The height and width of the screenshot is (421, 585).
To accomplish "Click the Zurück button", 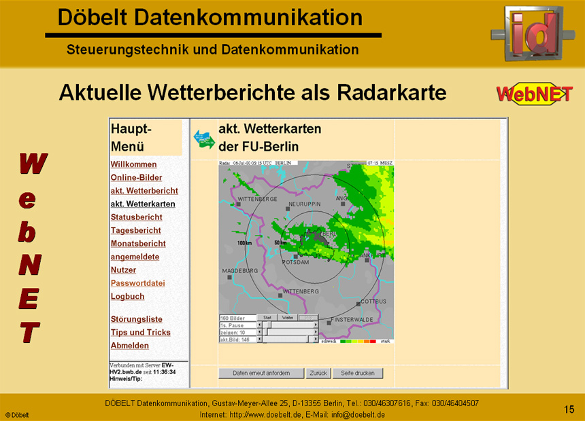I will click(318, 373).
